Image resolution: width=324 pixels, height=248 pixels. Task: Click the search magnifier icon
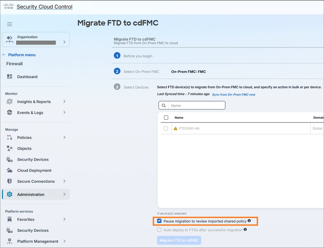pyautogui.click(x=164, y=105)
